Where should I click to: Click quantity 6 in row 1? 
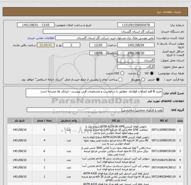pos(44,130)
